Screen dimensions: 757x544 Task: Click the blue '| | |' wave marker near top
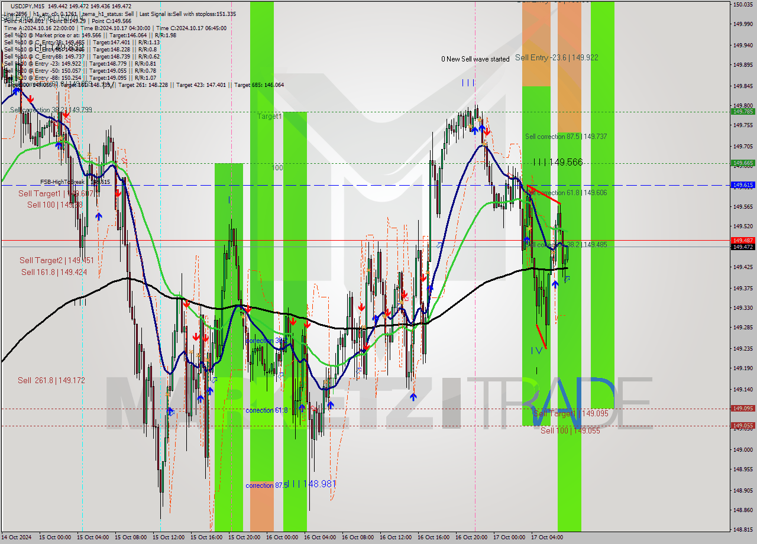(x=468, y=83)
